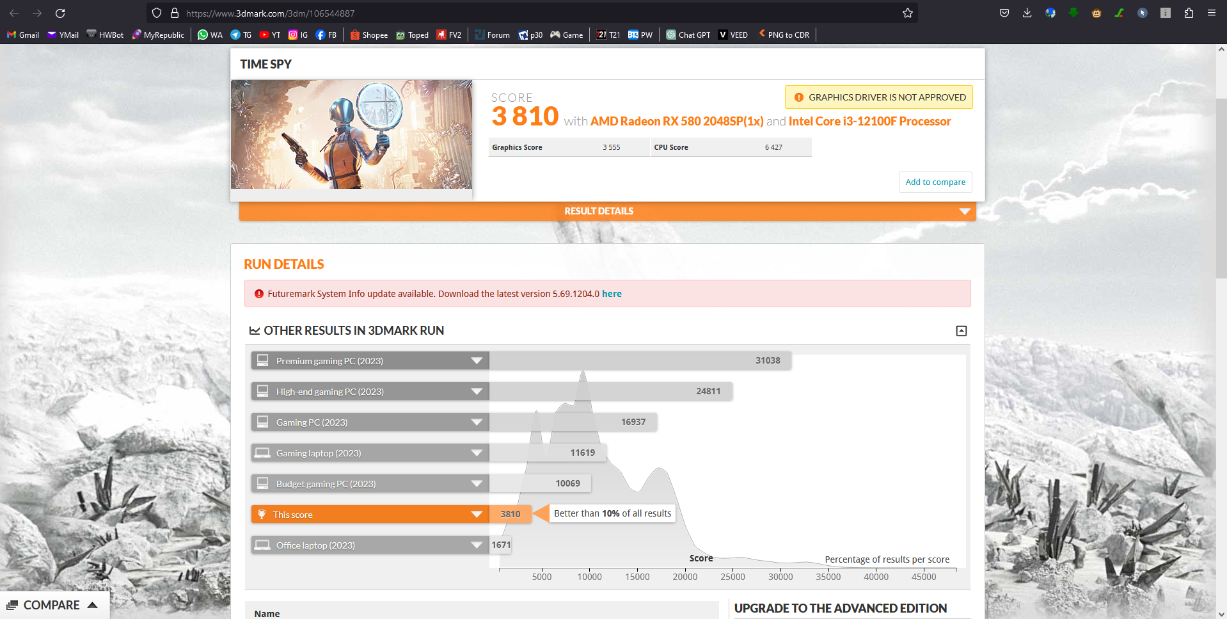Screen dimensions: 1227x619
Task: Reload the 3DMark page
Action: point(60,13)
